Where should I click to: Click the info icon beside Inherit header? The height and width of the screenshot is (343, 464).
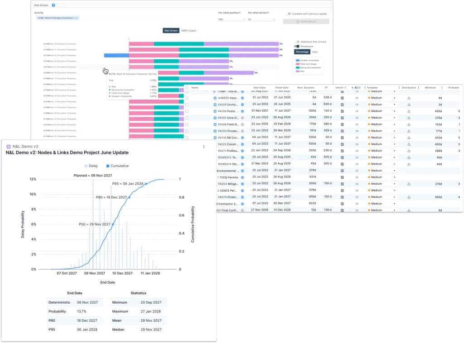coord(345,87)
